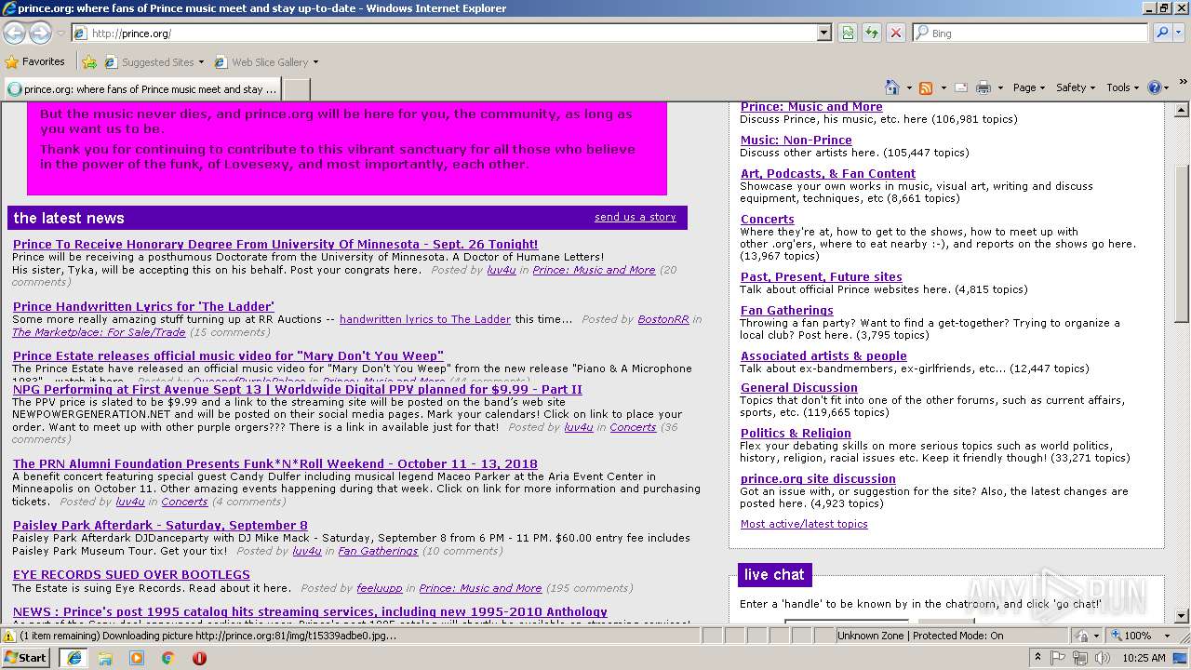Open 'General Discussion' forum link
1191x670 pixels.
point(799,387)
